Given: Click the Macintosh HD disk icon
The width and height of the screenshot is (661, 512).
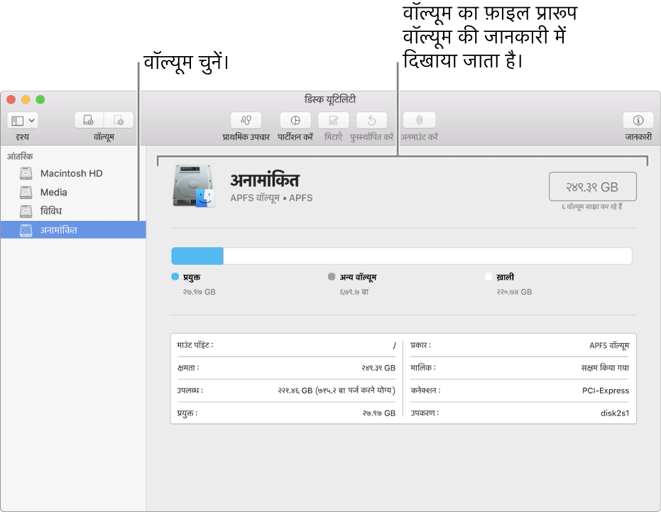Looking at the screenshot, I should coord(26,173).
